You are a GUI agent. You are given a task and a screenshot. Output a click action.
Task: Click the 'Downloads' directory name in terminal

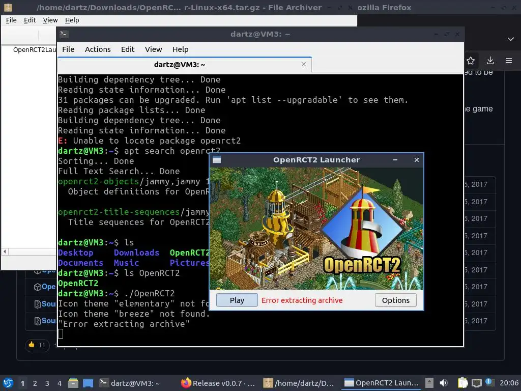coord(136,253)
